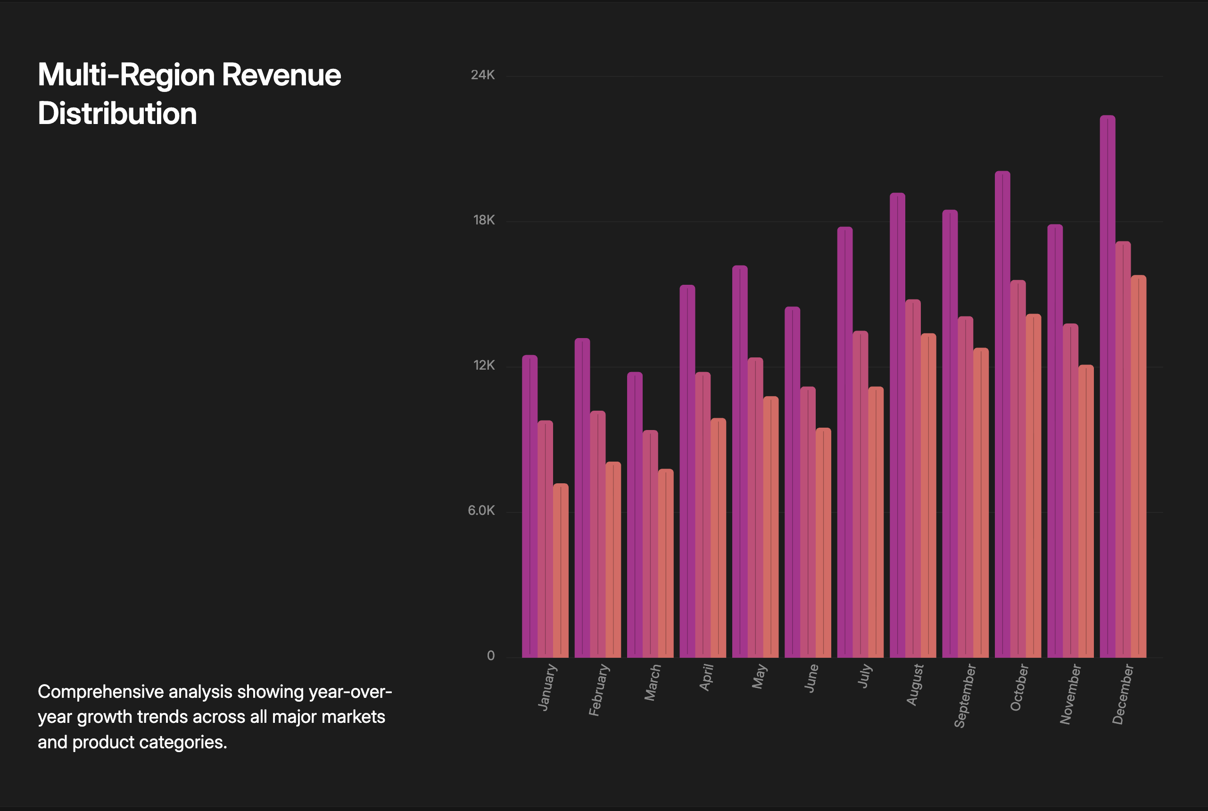The height and width of the screenshot is (811, 1208).
Task: Click the 'January' axis label
Action: coord(547,687)
